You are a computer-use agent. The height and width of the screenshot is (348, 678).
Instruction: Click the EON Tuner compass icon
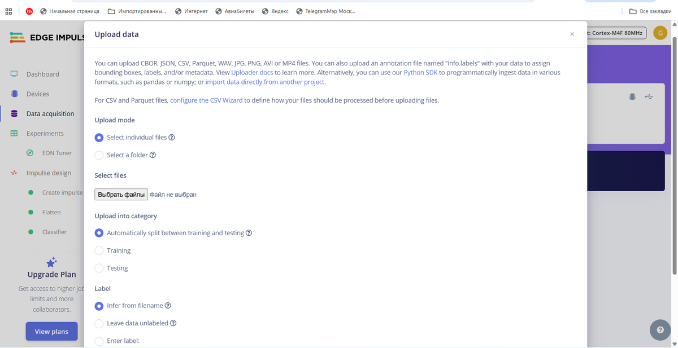30,153
